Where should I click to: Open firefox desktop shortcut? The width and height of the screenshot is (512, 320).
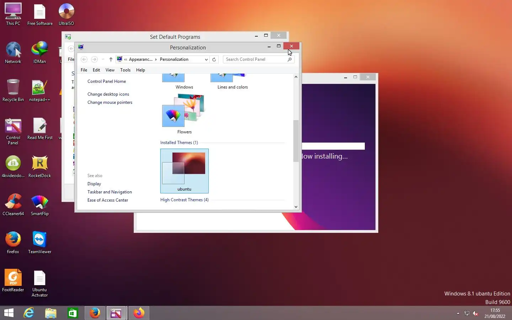(13, 242)
